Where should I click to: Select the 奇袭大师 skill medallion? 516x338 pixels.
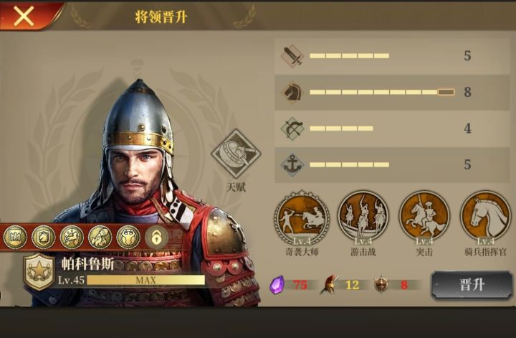pos(302,217)
